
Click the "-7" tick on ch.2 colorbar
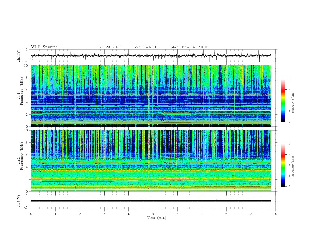click(289, 187)
